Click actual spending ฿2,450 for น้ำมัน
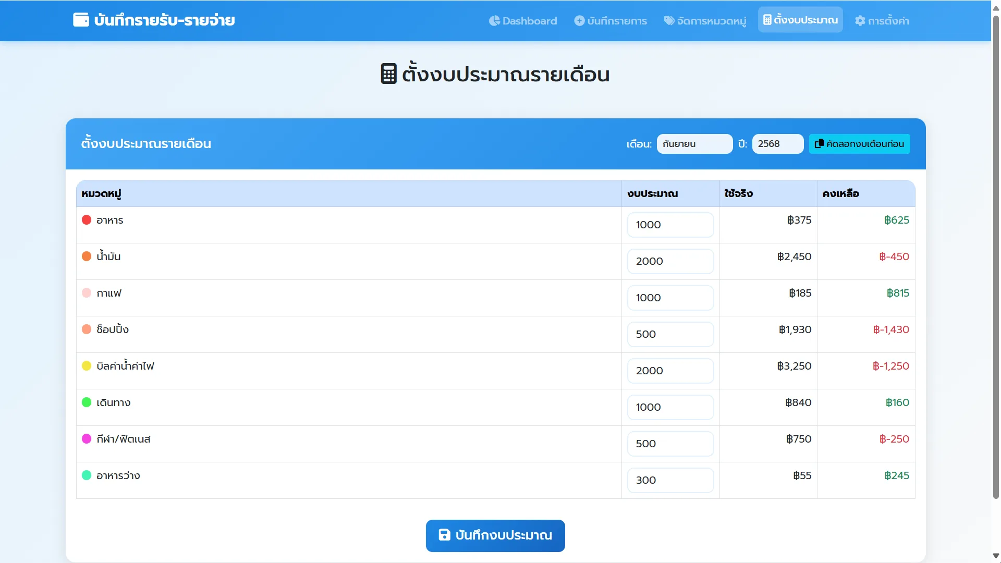The height and width of the screenshot is (563, 1001). click(794, 256)
